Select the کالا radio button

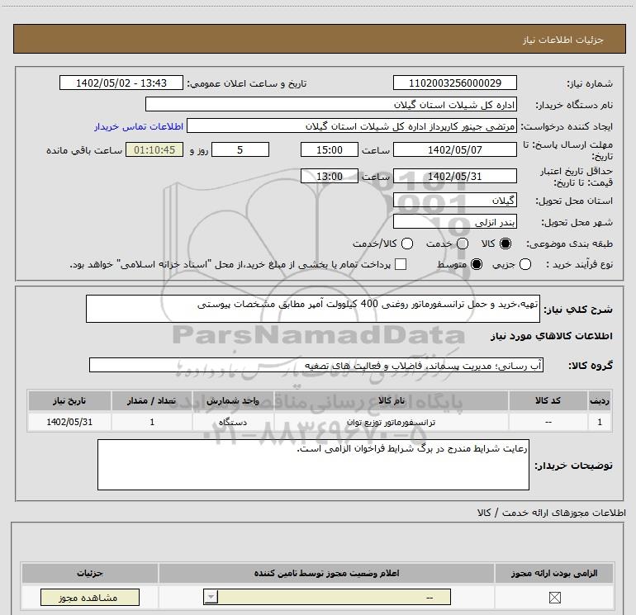tap(505, 244)
